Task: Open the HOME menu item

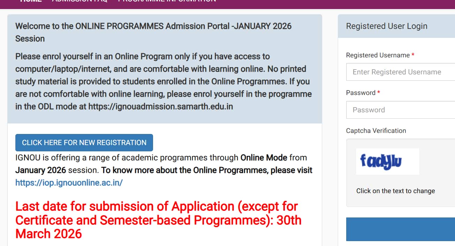Action: click(31, 1)
